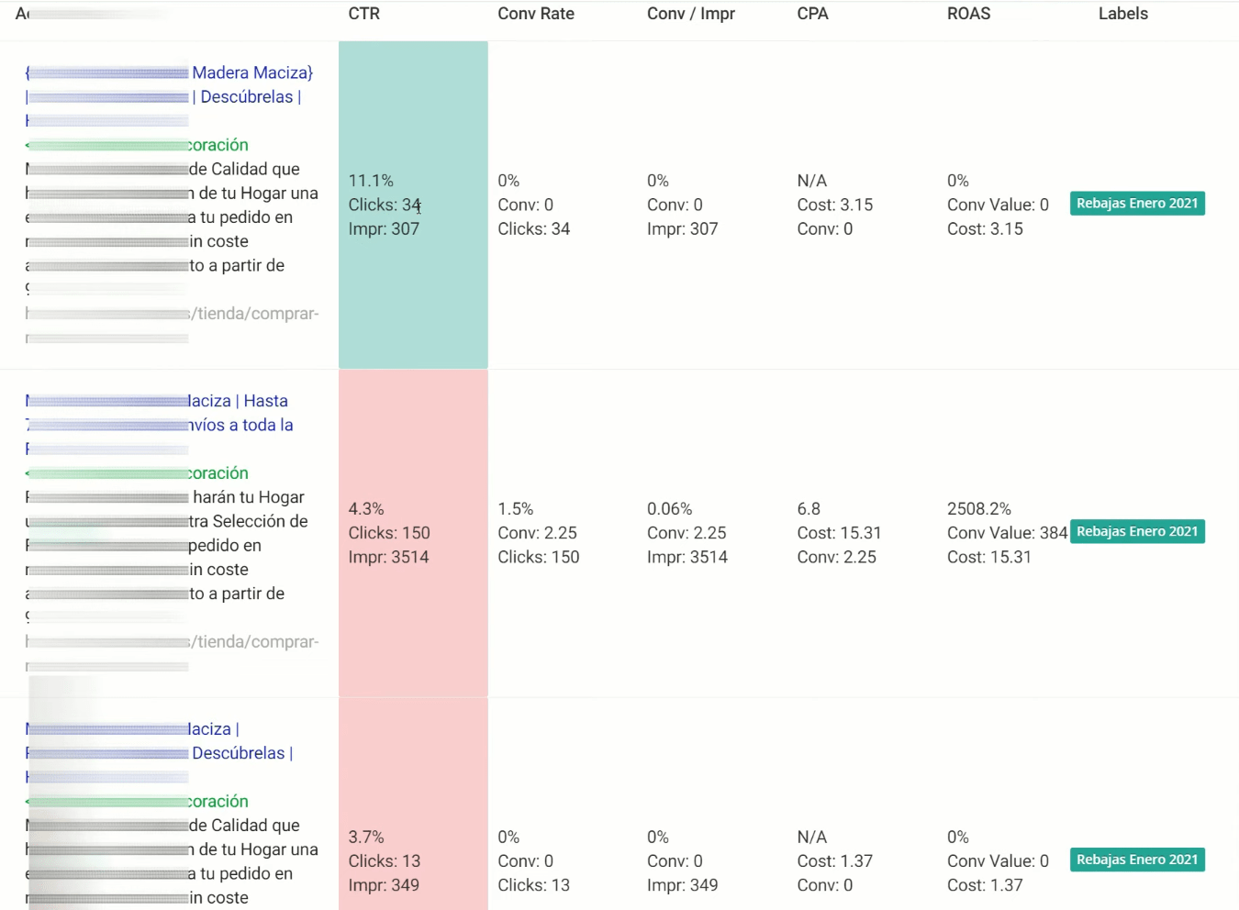The image size is (1239, 910).
Task: Open the ad headline ending 'Madera Maciza}'
Action: (170, 72)
